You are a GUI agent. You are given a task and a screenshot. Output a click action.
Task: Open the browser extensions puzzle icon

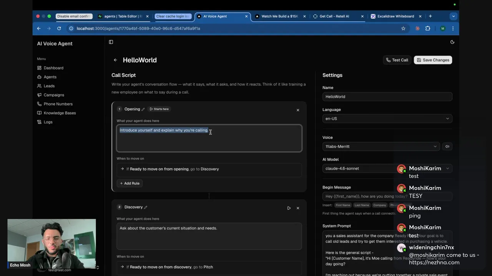[x=428, y=28]
